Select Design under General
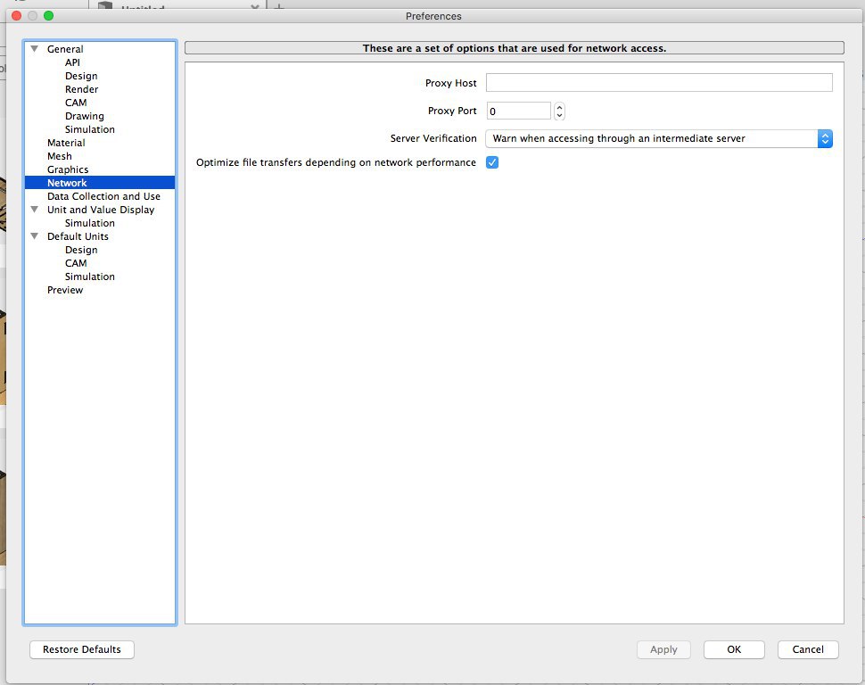The height and width of the screenshot is (685, 865). click(81, 76)
